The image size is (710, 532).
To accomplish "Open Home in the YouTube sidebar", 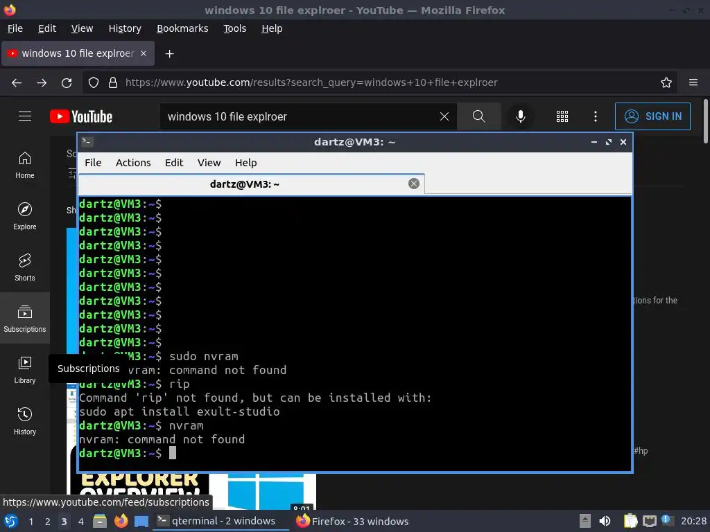I will (25, 165).
